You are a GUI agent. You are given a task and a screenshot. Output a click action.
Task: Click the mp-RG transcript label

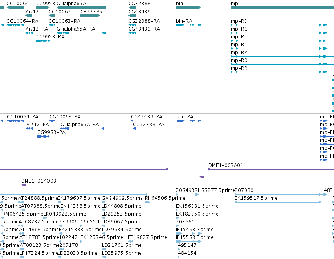pyautogui.click(x=239, y=29)
